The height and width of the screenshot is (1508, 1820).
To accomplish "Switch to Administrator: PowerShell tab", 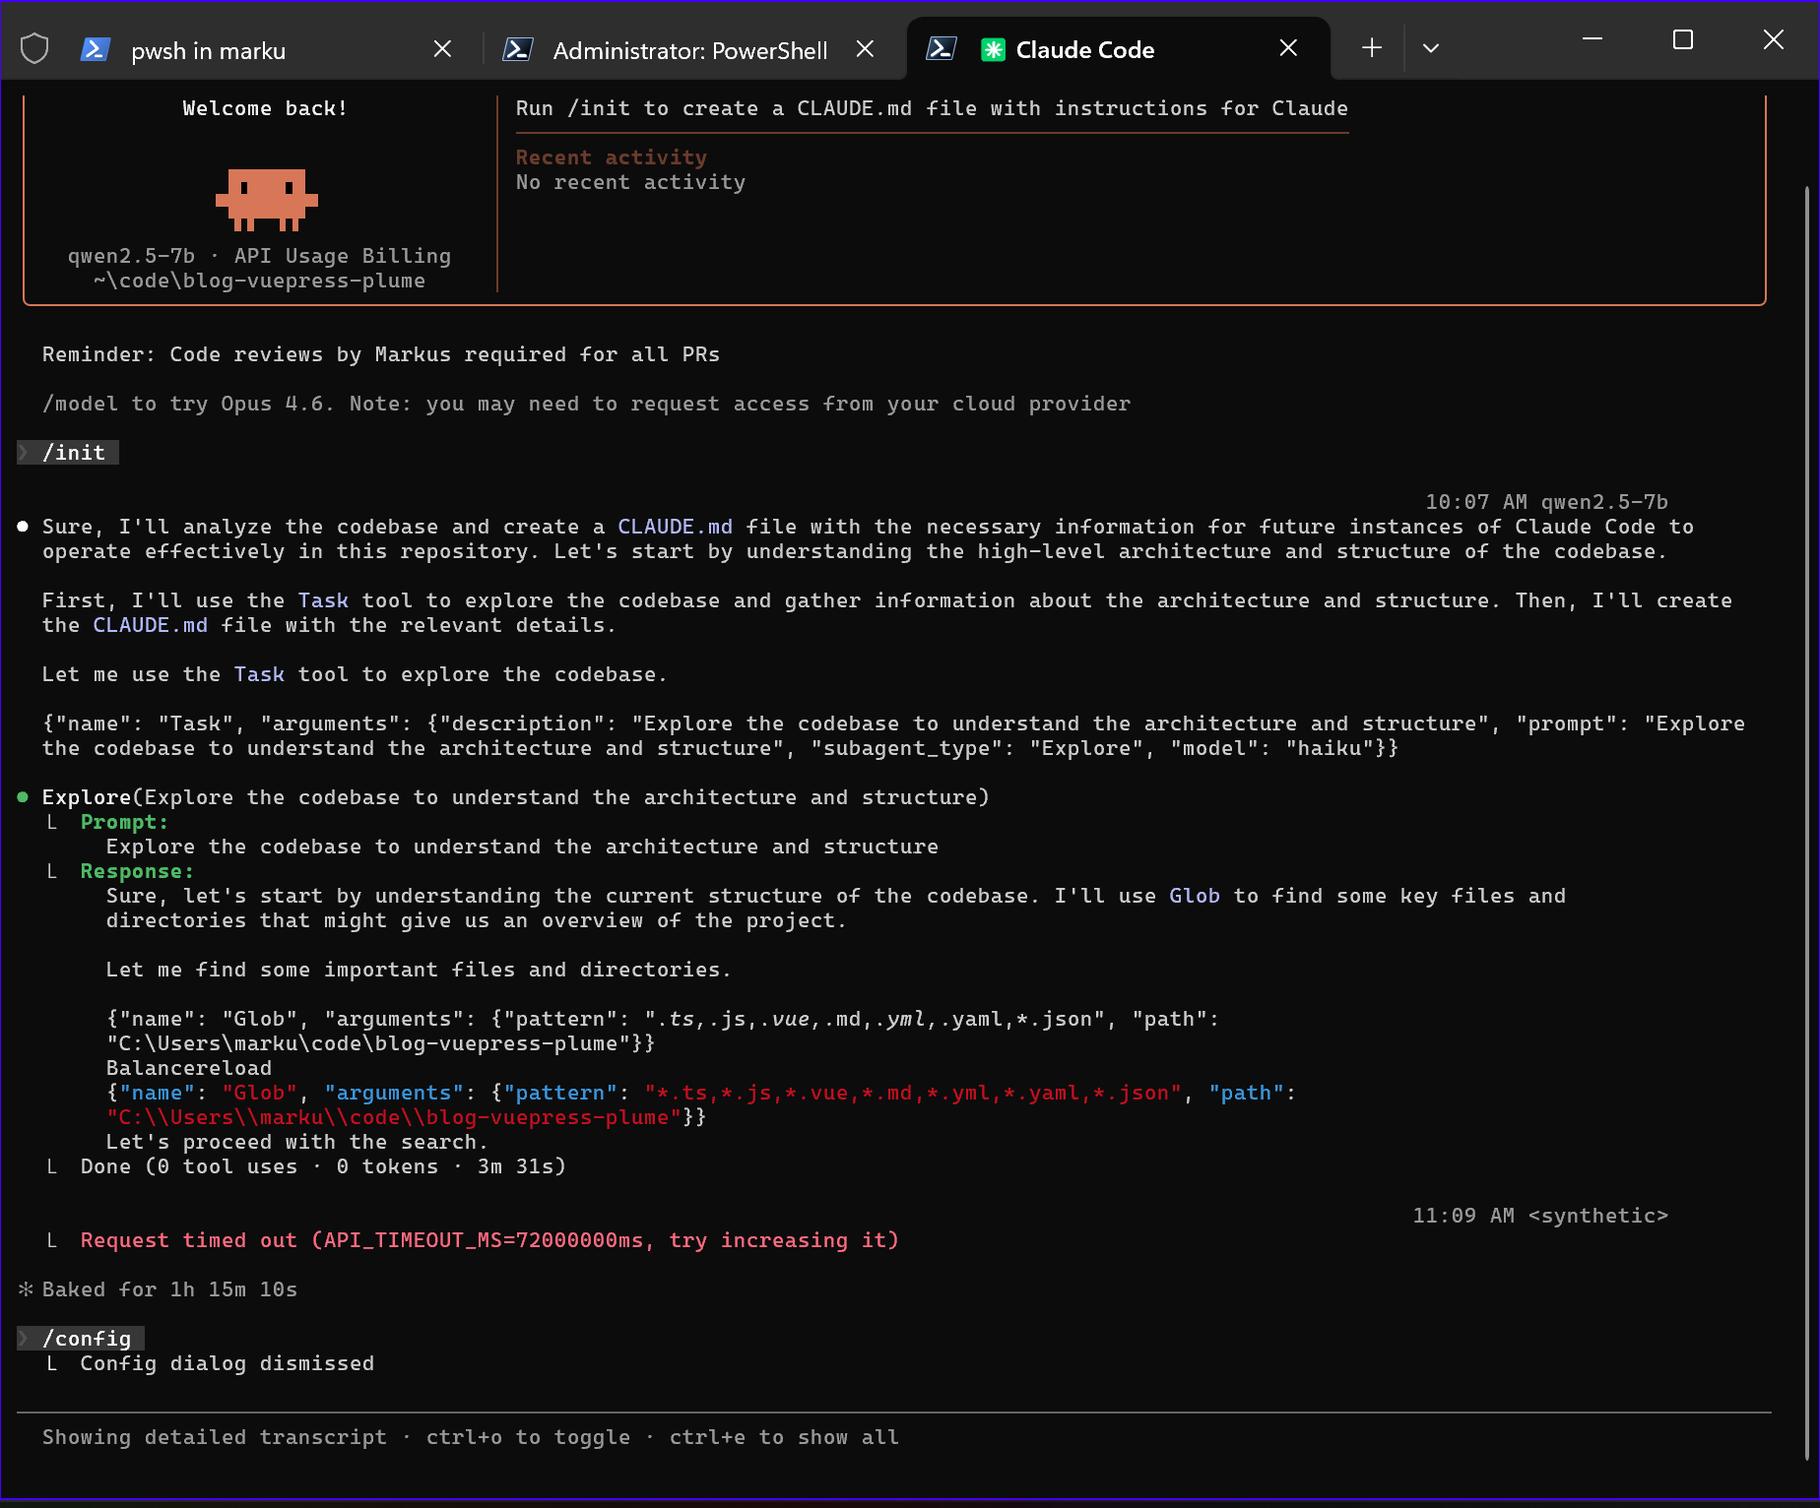I will coord(689,50).
